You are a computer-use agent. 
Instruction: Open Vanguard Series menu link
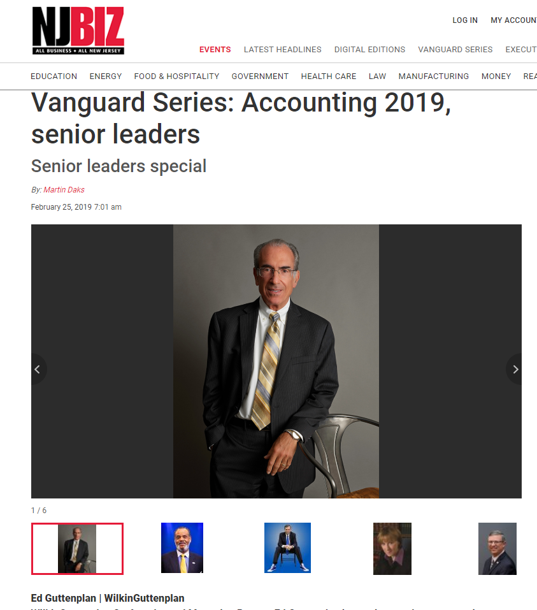[455, 50]
